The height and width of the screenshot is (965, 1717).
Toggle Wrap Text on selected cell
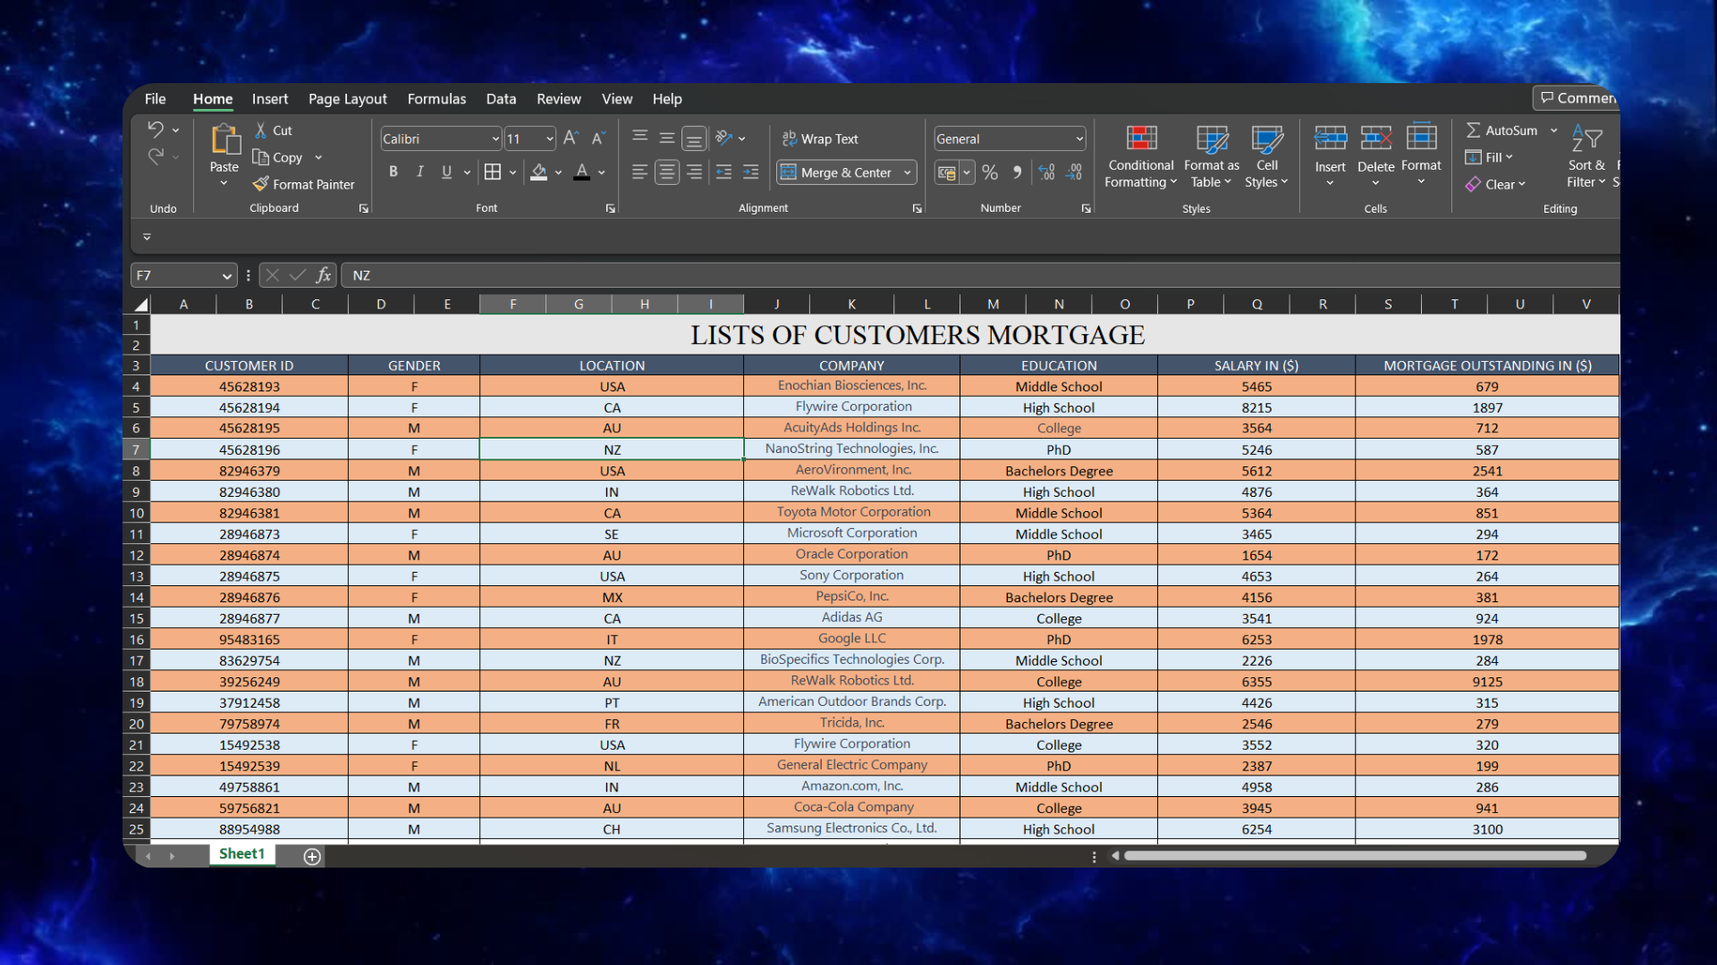820,139
